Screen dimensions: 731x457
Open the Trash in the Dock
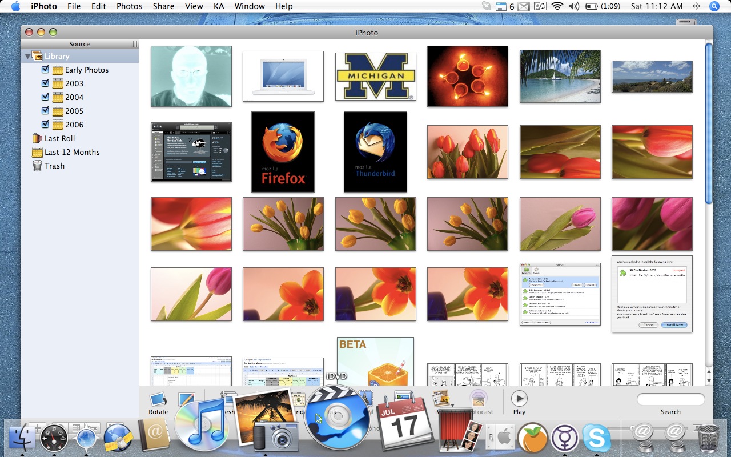pyautogui.click(x=709, y=438)
